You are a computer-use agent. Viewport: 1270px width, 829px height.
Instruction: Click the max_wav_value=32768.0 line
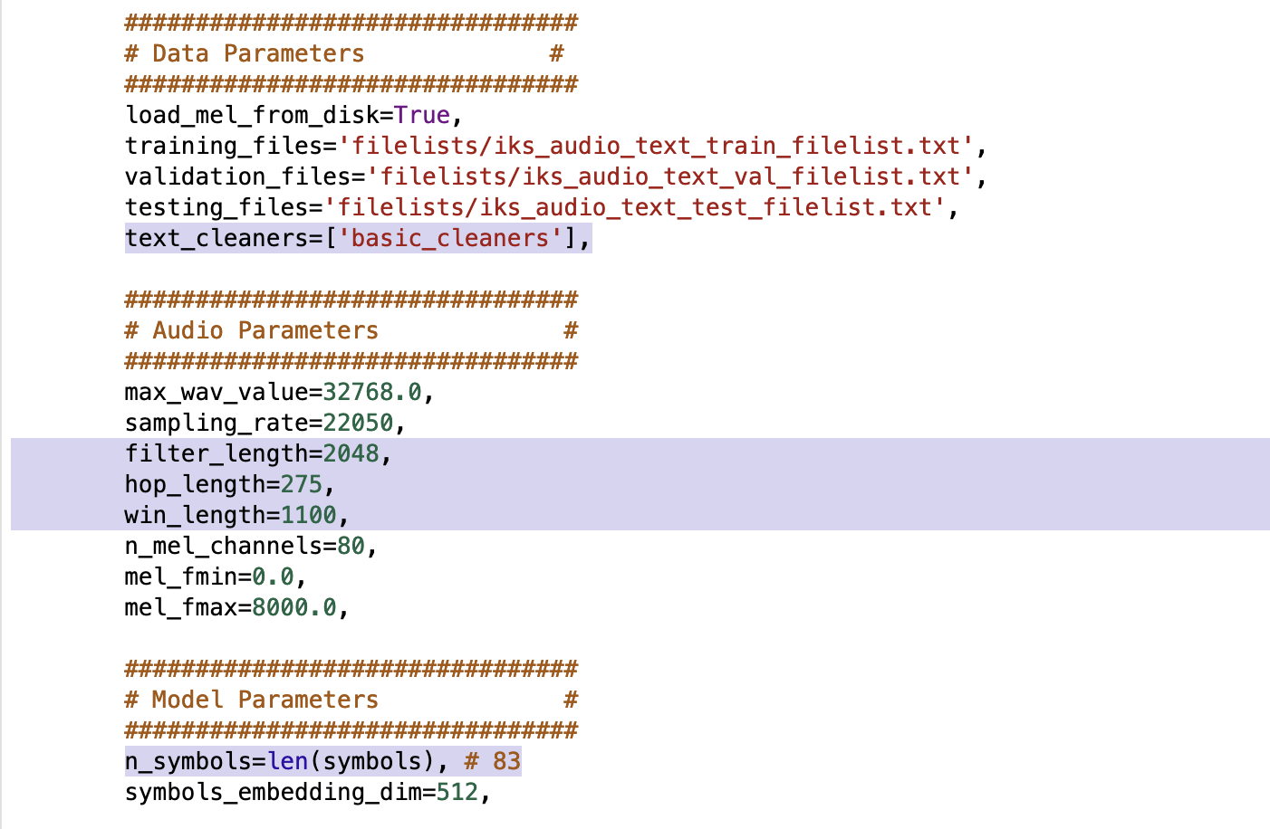(280, 392)
